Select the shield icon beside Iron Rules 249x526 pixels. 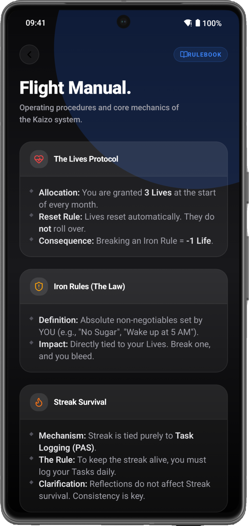39,286
